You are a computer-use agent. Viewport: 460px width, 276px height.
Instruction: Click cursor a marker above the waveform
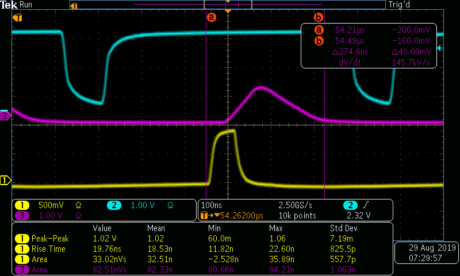[x=211, y=17]
